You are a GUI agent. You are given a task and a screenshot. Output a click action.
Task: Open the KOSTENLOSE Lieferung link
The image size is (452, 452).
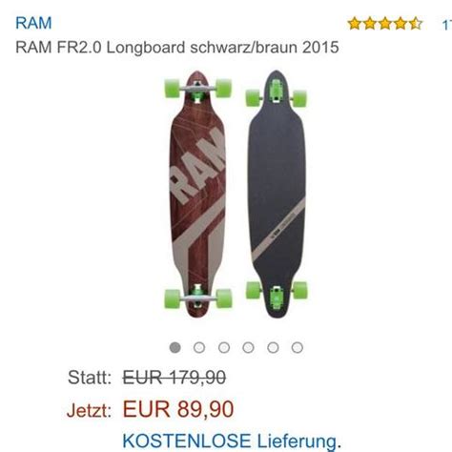[x=232, y=441]
